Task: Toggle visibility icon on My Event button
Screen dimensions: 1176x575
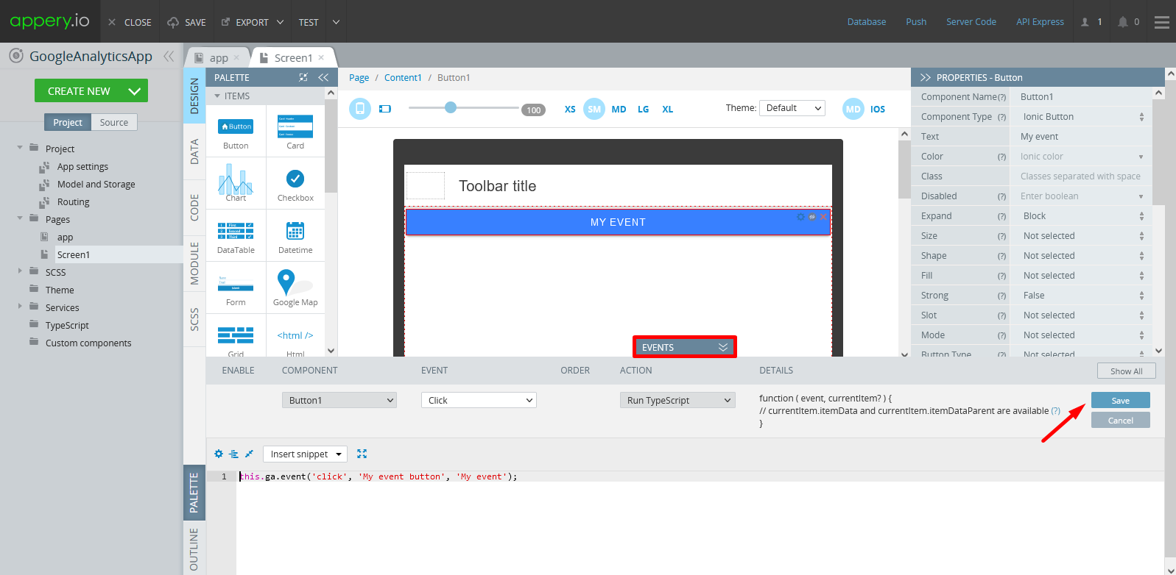Action: (x=812, y=217)
